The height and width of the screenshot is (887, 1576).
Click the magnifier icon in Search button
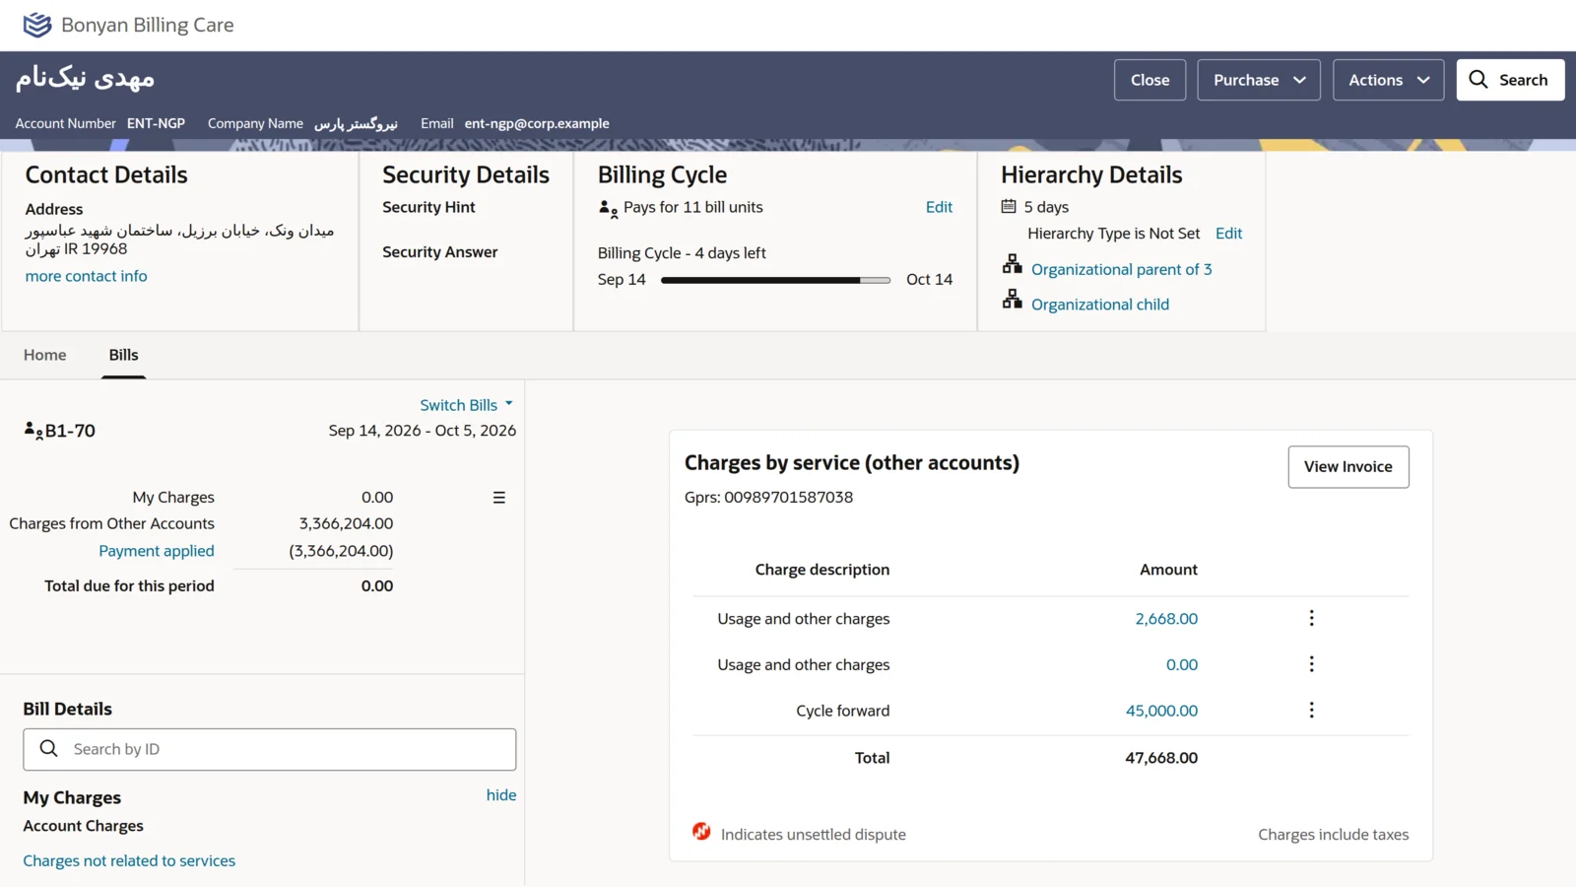coord(1477,80)
